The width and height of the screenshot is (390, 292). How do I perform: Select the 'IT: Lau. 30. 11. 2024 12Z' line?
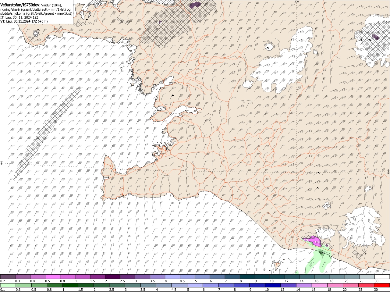pos(19,17)
